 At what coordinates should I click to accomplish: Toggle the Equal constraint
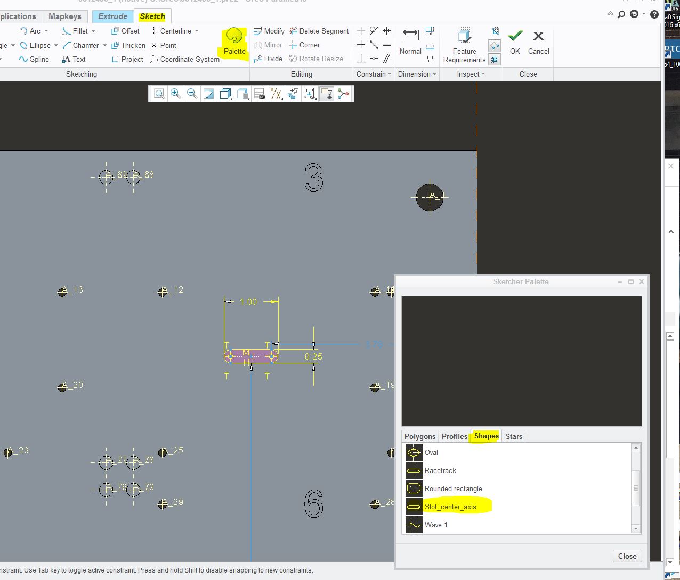[387, 44]
